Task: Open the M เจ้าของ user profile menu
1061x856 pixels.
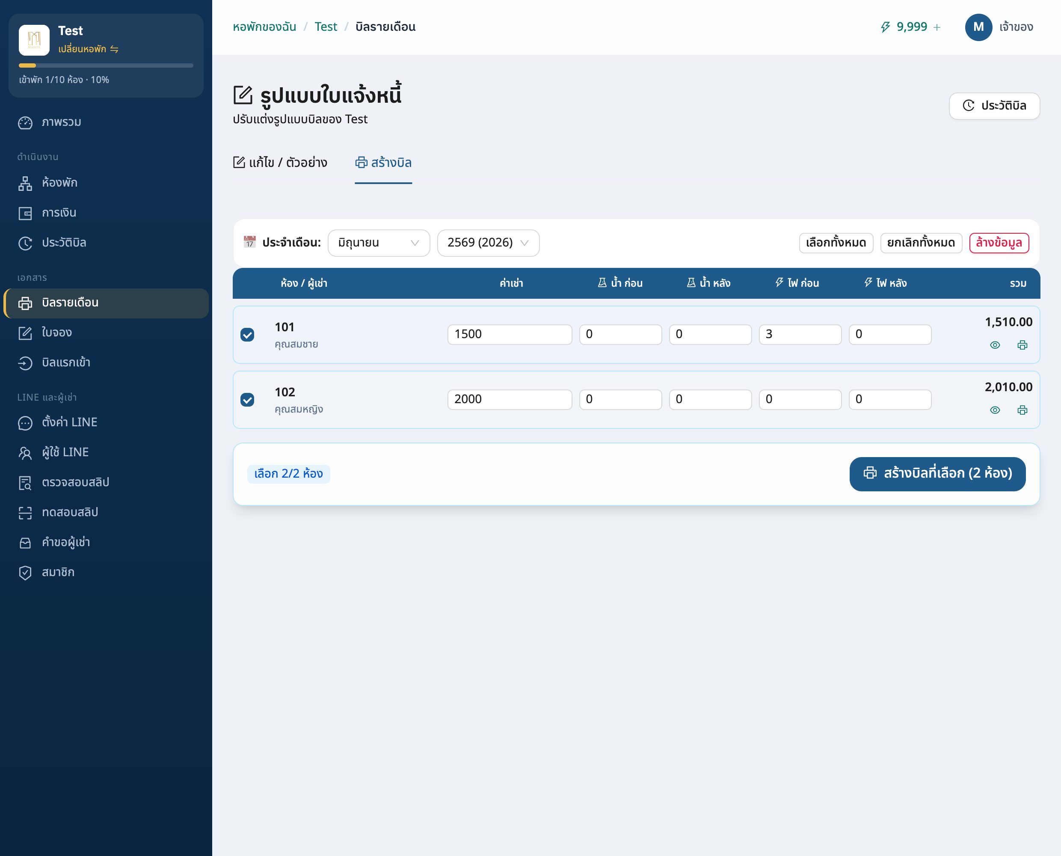Action: [999, 27]
